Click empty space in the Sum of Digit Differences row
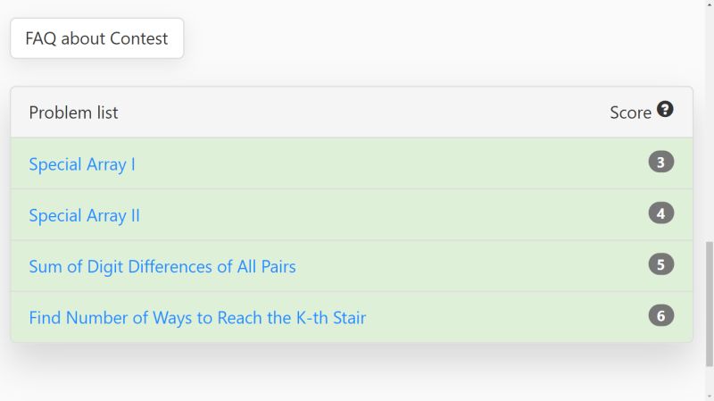714x401 pixels. [x=473, y=266]
